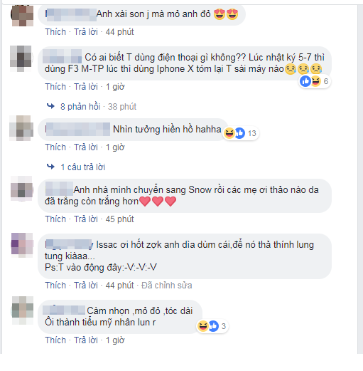Reply to the 'Cằm nhọn, mỏ đỏ' comment
Screen dimensions: 363x371
(x=86, y=340)
